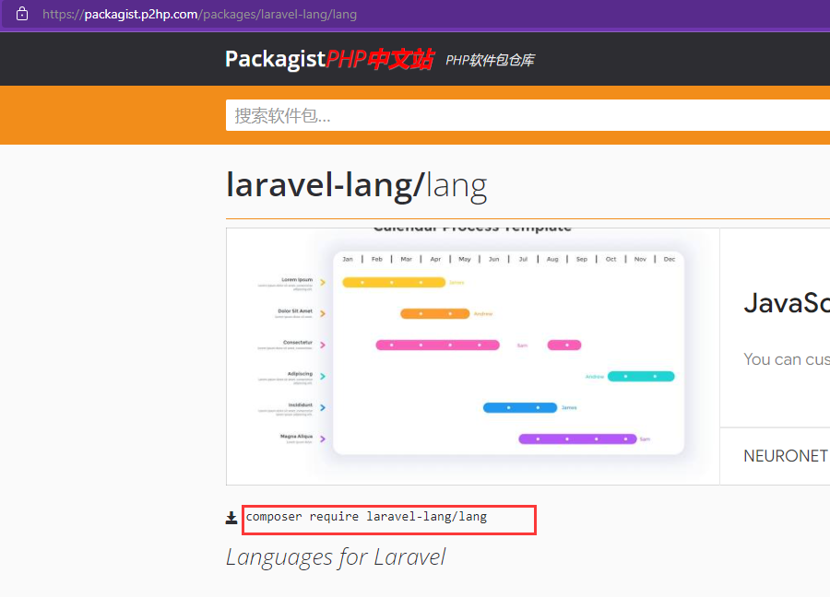Screen dimensions: 830x597
Task: Click the laravel-lang/lang package heading
Action: (x=356, y=185)
